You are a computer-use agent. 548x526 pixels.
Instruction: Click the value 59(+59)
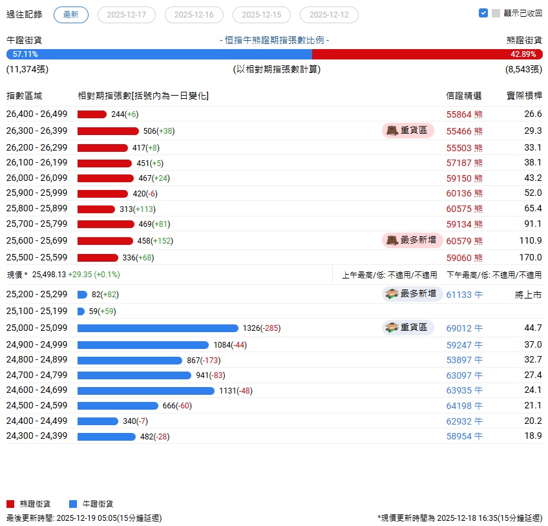[x=102, y=311]
